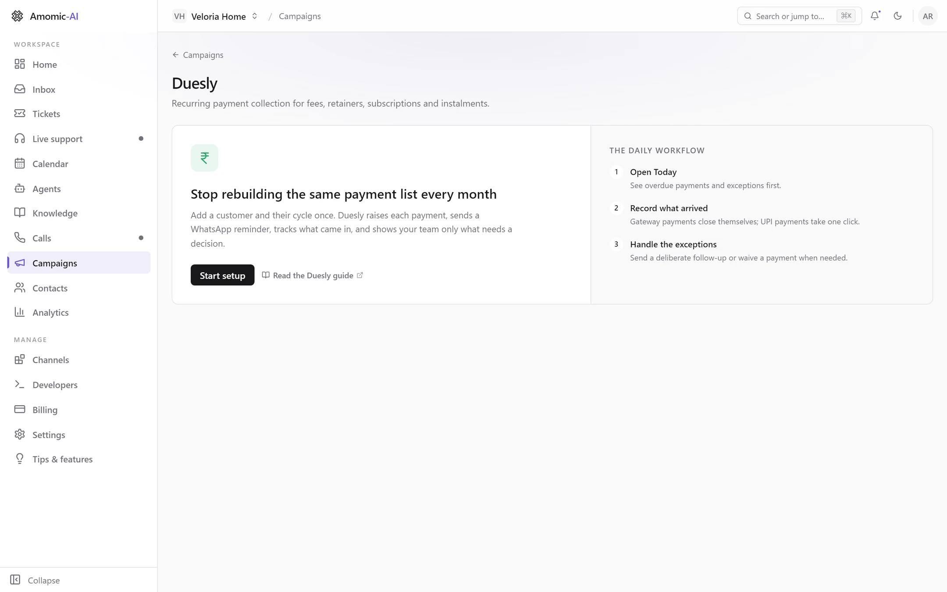Open the notifications bell
Image resolution: width=947 pixels, height=592 pixels.
(x=875, y=16)
